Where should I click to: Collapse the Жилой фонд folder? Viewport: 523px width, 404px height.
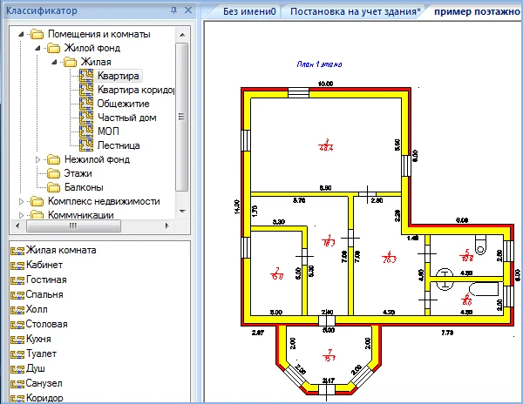coord(37,48)
